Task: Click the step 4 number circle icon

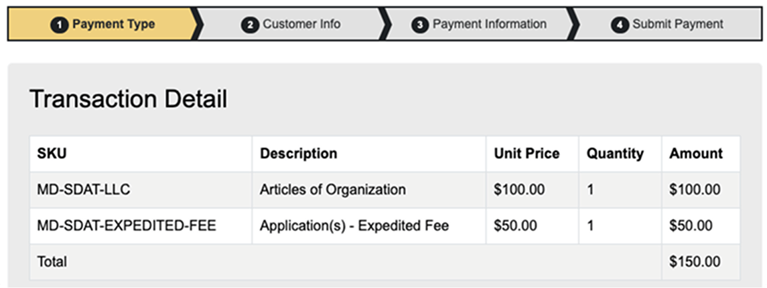Action: 620,25
